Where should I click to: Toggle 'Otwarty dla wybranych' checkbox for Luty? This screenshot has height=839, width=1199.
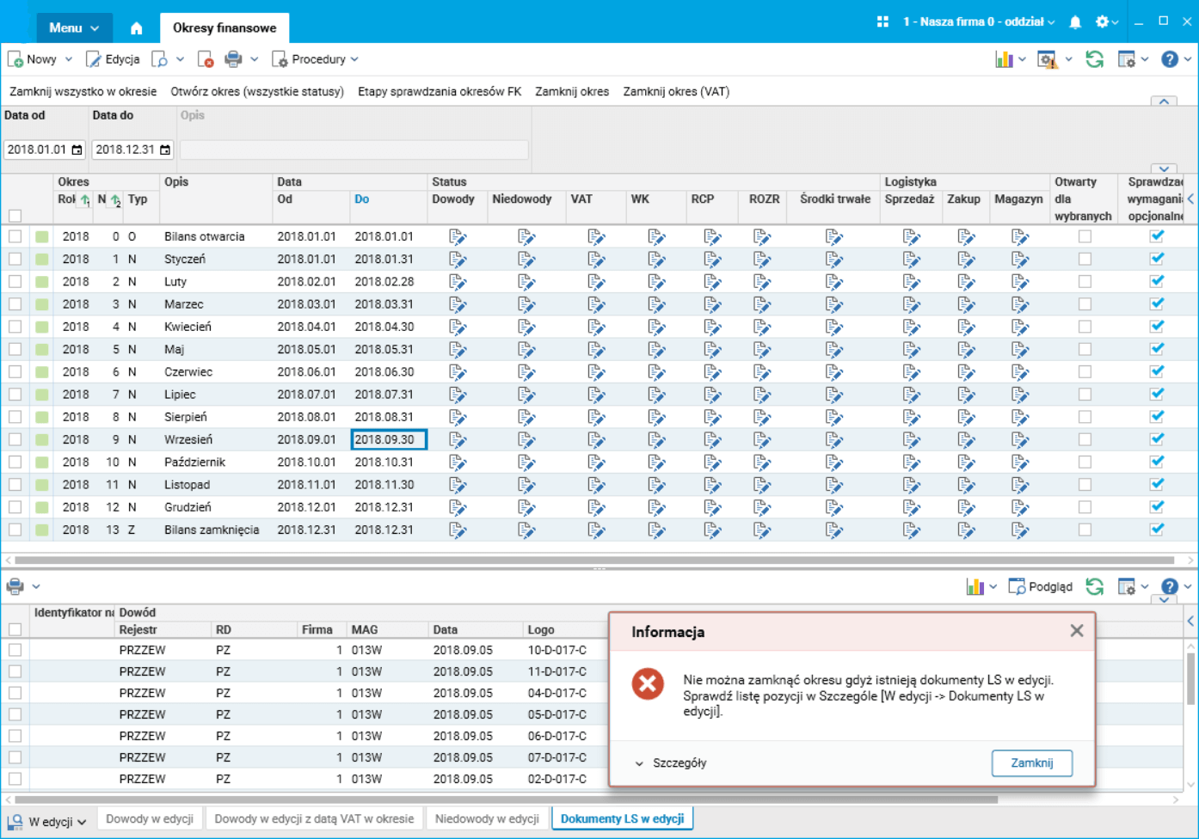[x=1085, y=282]
